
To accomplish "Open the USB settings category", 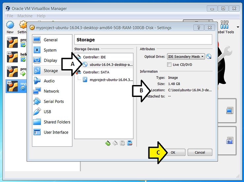I will pyautogui.click(x=52, y=112).
